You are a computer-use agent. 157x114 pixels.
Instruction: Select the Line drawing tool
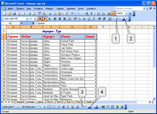click(40, 107)
